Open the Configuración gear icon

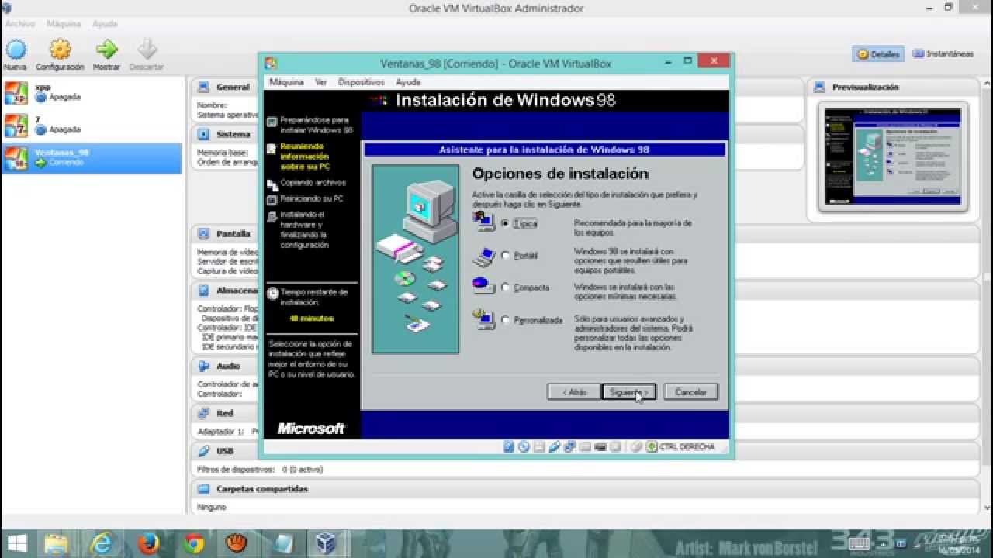[60, 50]
